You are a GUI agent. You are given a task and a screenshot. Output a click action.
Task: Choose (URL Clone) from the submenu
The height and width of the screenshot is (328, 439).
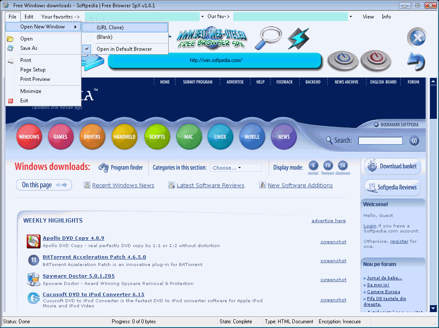point(125,28)
